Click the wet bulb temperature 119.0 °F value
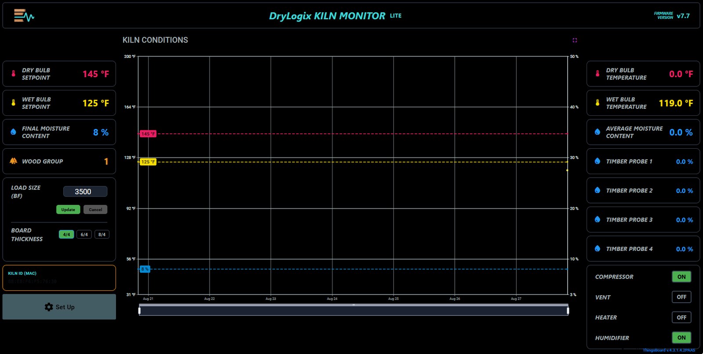 (676, 103)
